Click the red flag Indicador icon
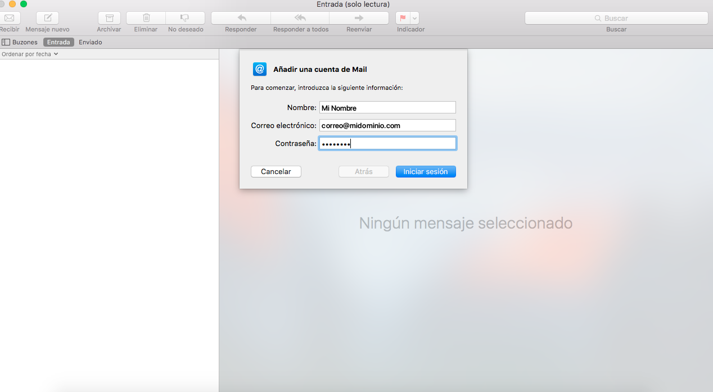Screen dimensions: 713x392 click(x=403, y=18)
